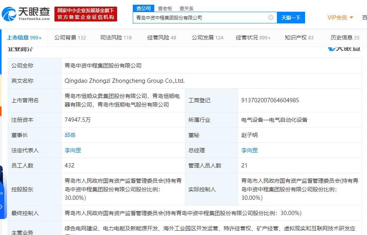Select the 查关系 search tab
The image size is (367, 235).
(x=186, y=9)
